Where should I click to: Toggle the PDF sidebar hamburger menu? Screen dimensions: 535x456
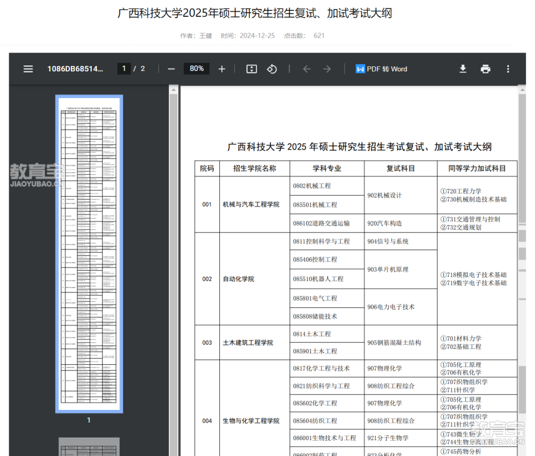[x=28, y=69]
